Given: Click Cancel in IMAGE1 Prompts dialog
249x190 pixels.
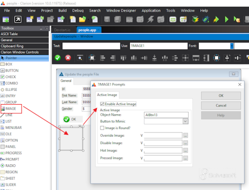Looking at the screenshot, I should point(221,106).
